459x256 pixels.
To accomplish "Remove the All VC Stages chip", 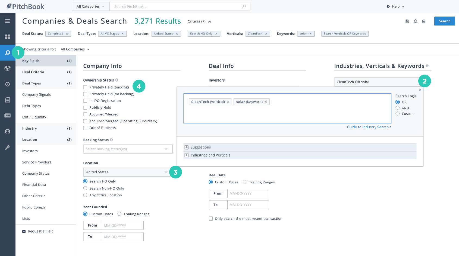I will (122, 34).
